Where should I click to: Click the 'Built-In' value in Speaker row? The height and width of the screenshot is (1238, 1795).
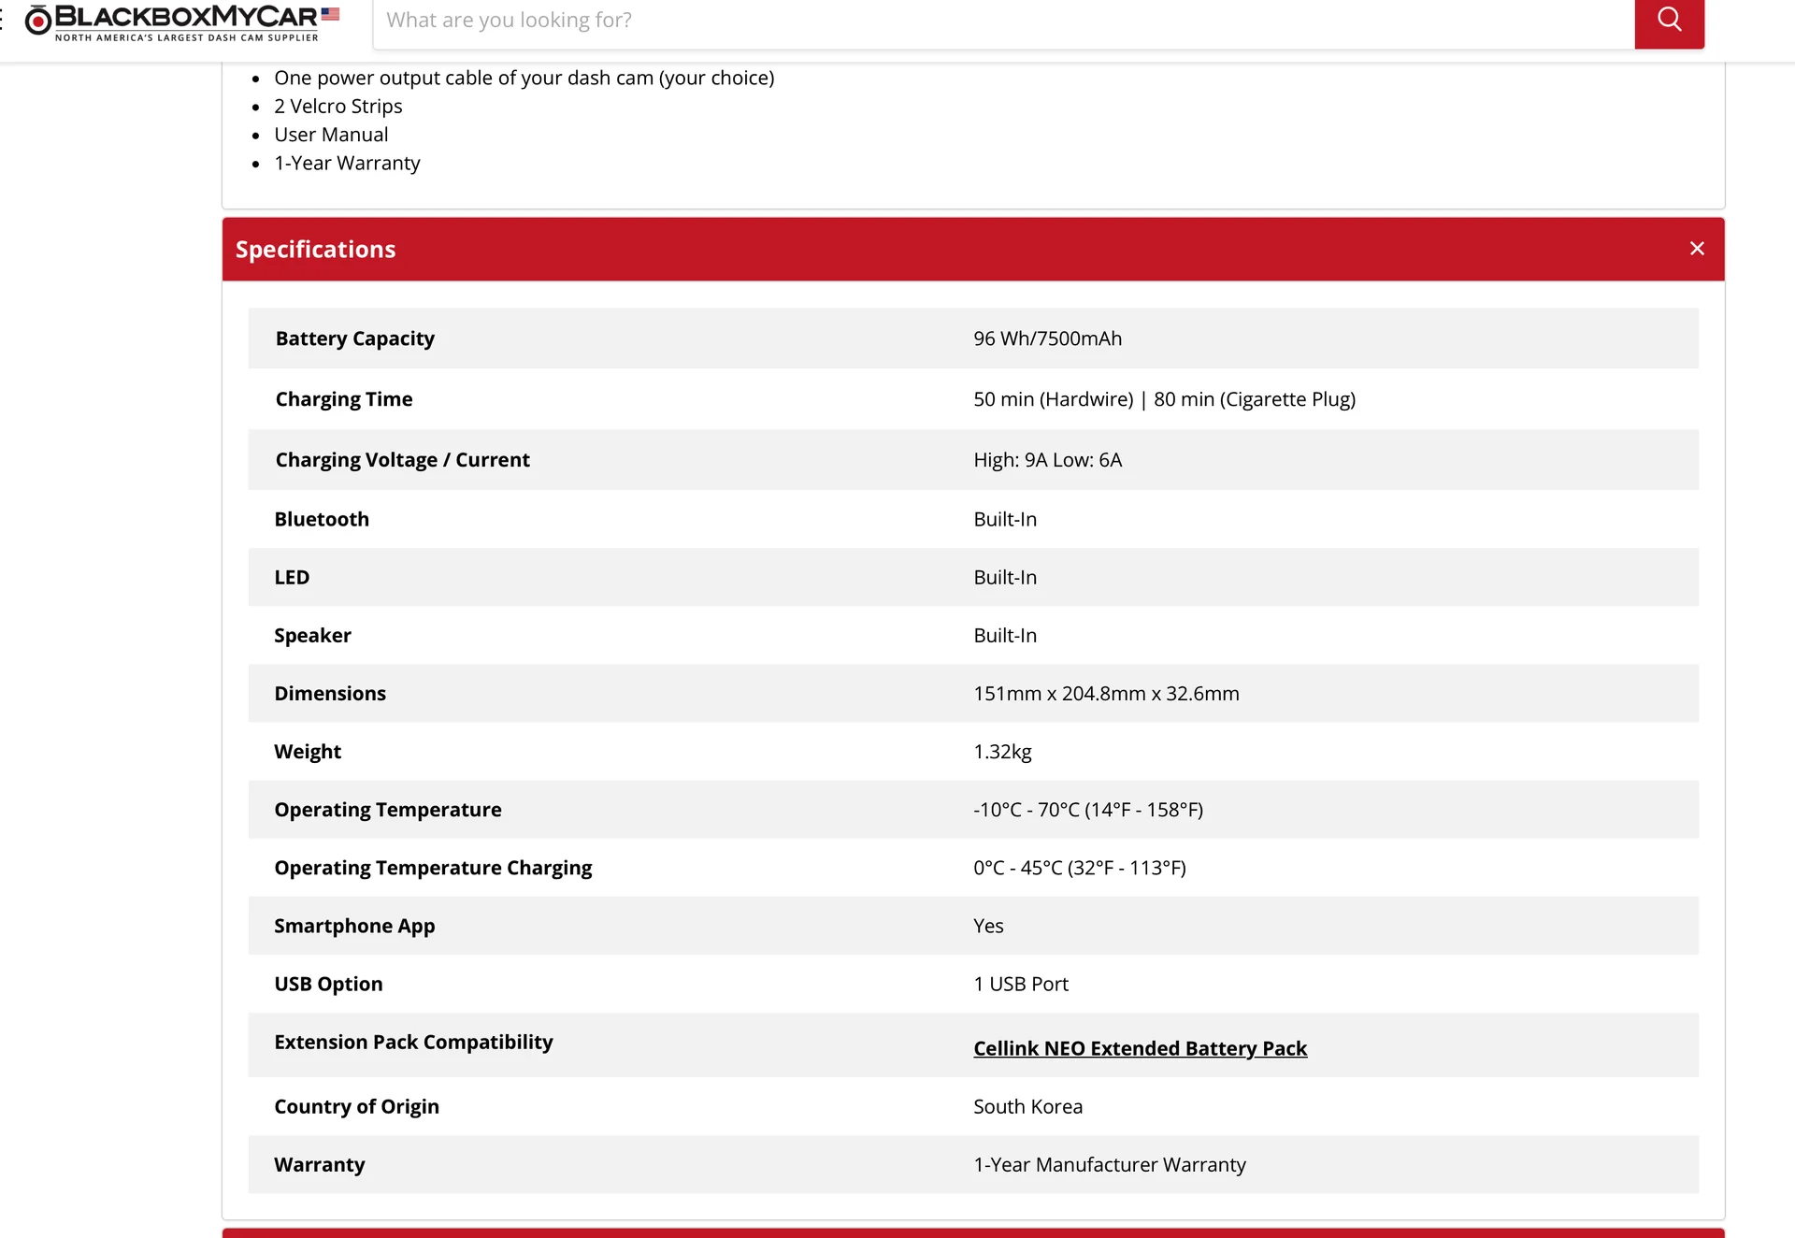click(1005, 636)
